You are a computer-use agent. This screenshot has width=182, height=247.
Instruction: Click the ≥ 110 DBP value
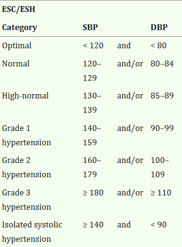(x=161, y=193)
